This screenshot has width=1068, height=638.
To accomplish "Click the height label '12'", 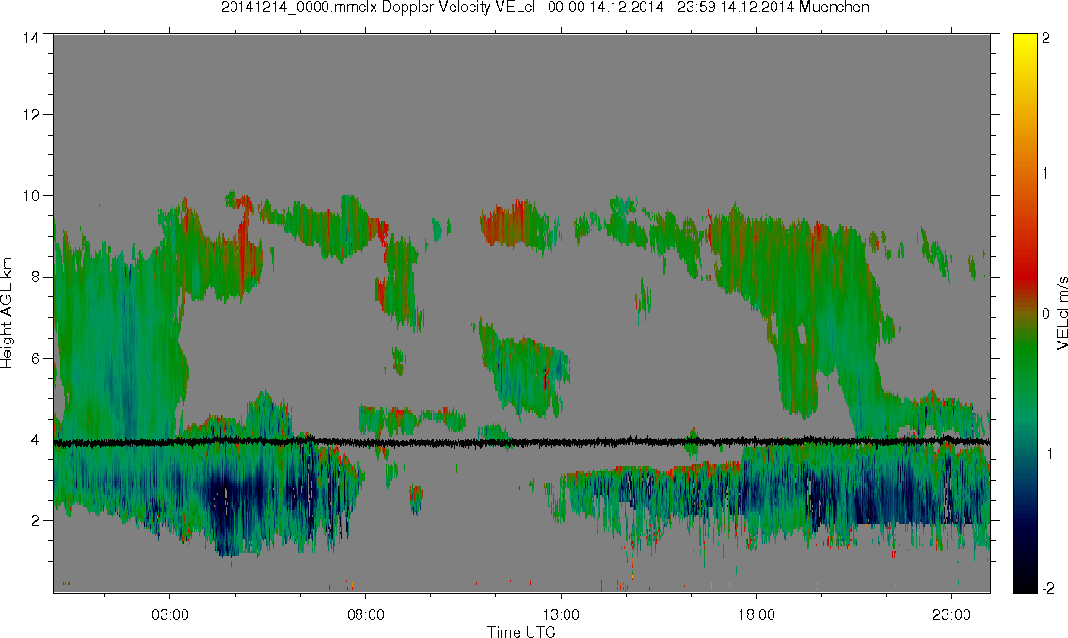I will click(x=31, y=115).
